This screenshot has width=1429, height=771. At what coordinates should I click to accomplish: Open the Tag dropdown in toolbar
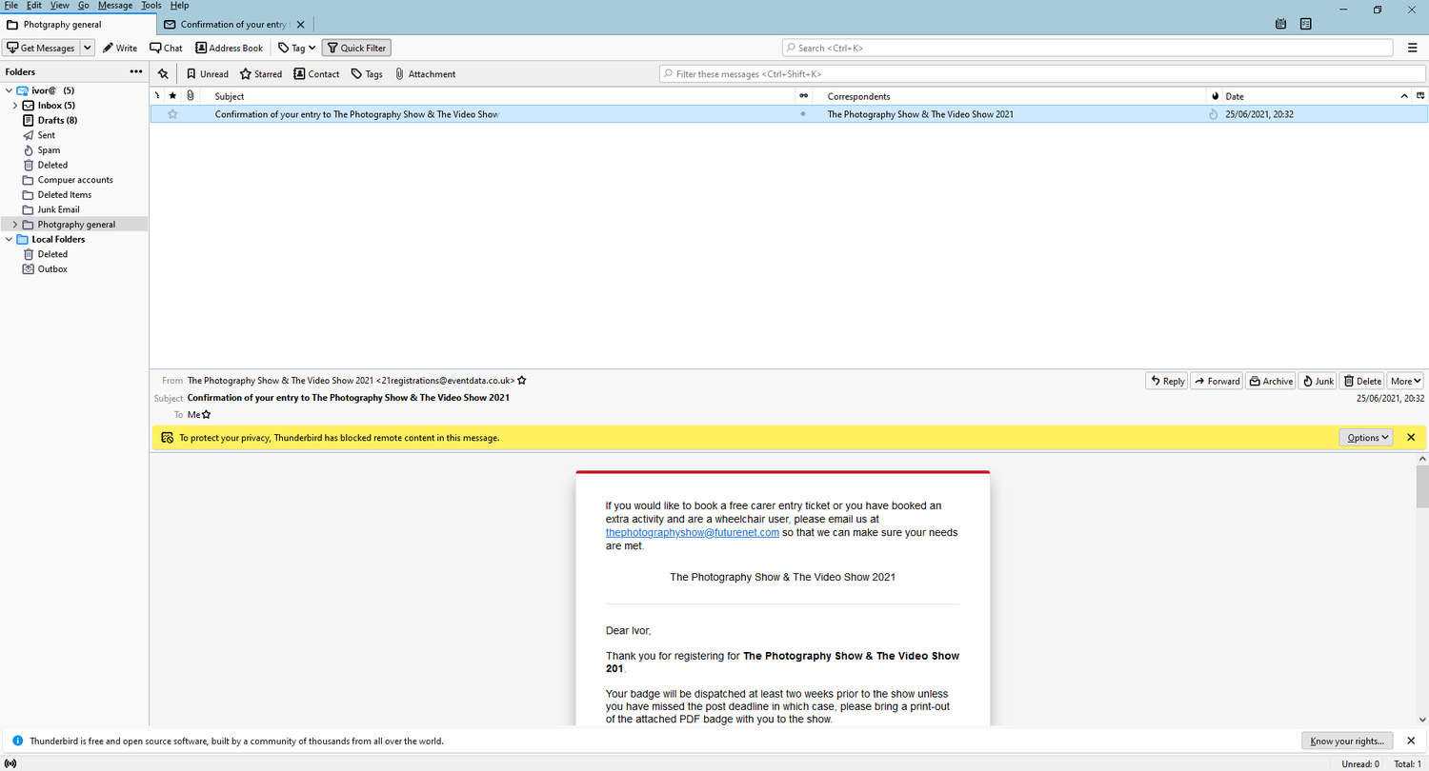click(x=297, y=48)
